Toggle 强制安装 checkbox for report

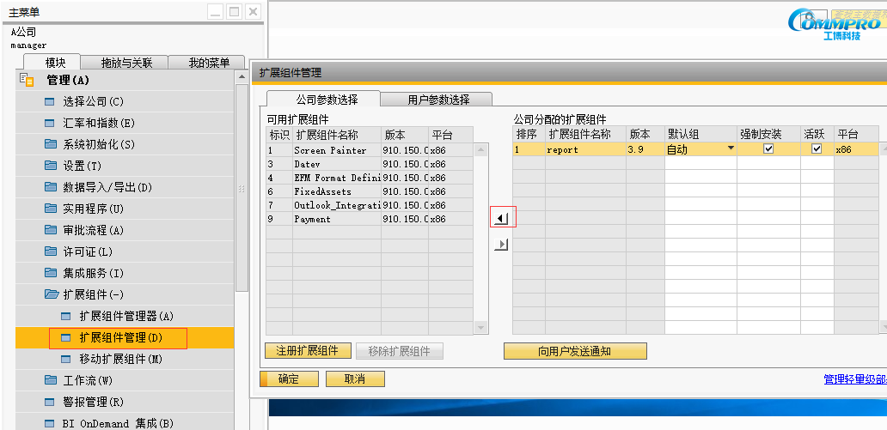[x=768, y=149]
